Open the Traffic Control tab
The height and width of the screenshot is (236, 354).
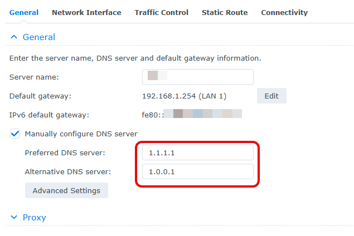(x=161, y=12)
